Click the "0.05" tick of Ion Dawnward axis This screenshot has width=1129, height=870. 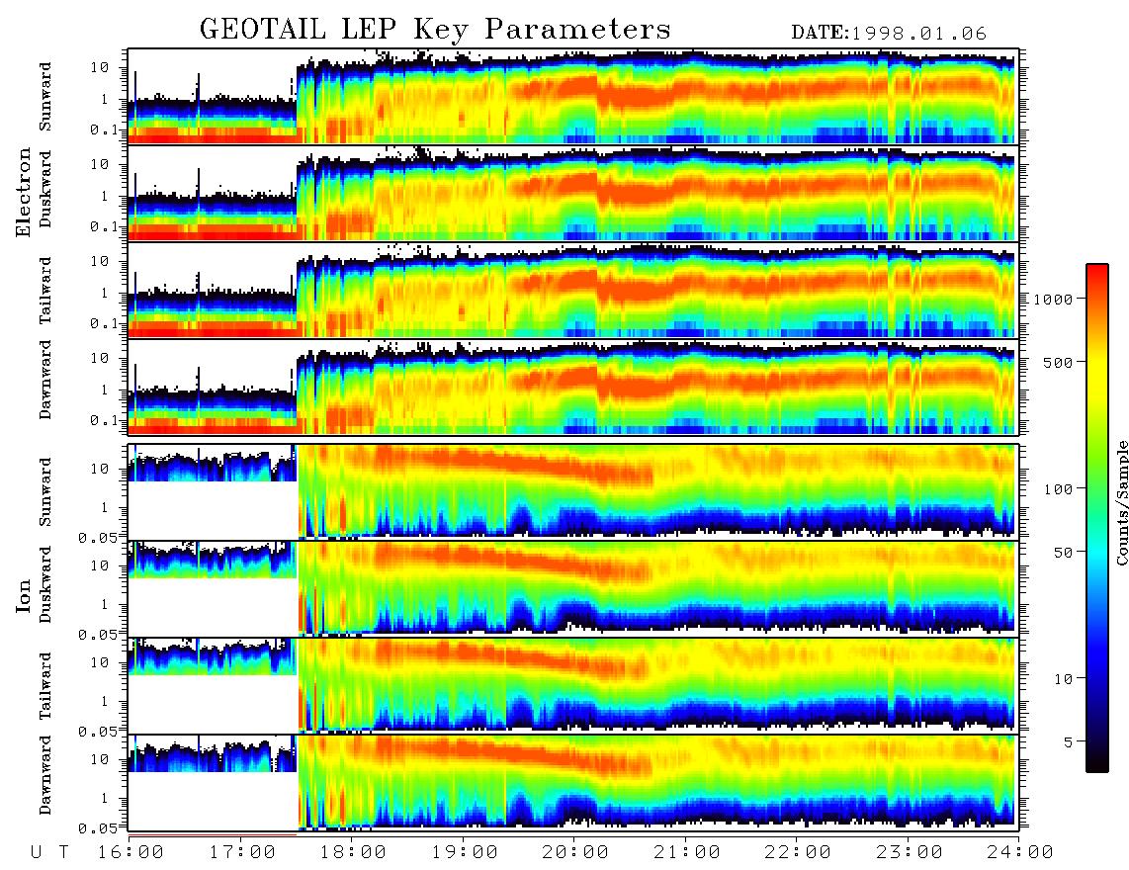pyautogui.click(x=98, y=828)
